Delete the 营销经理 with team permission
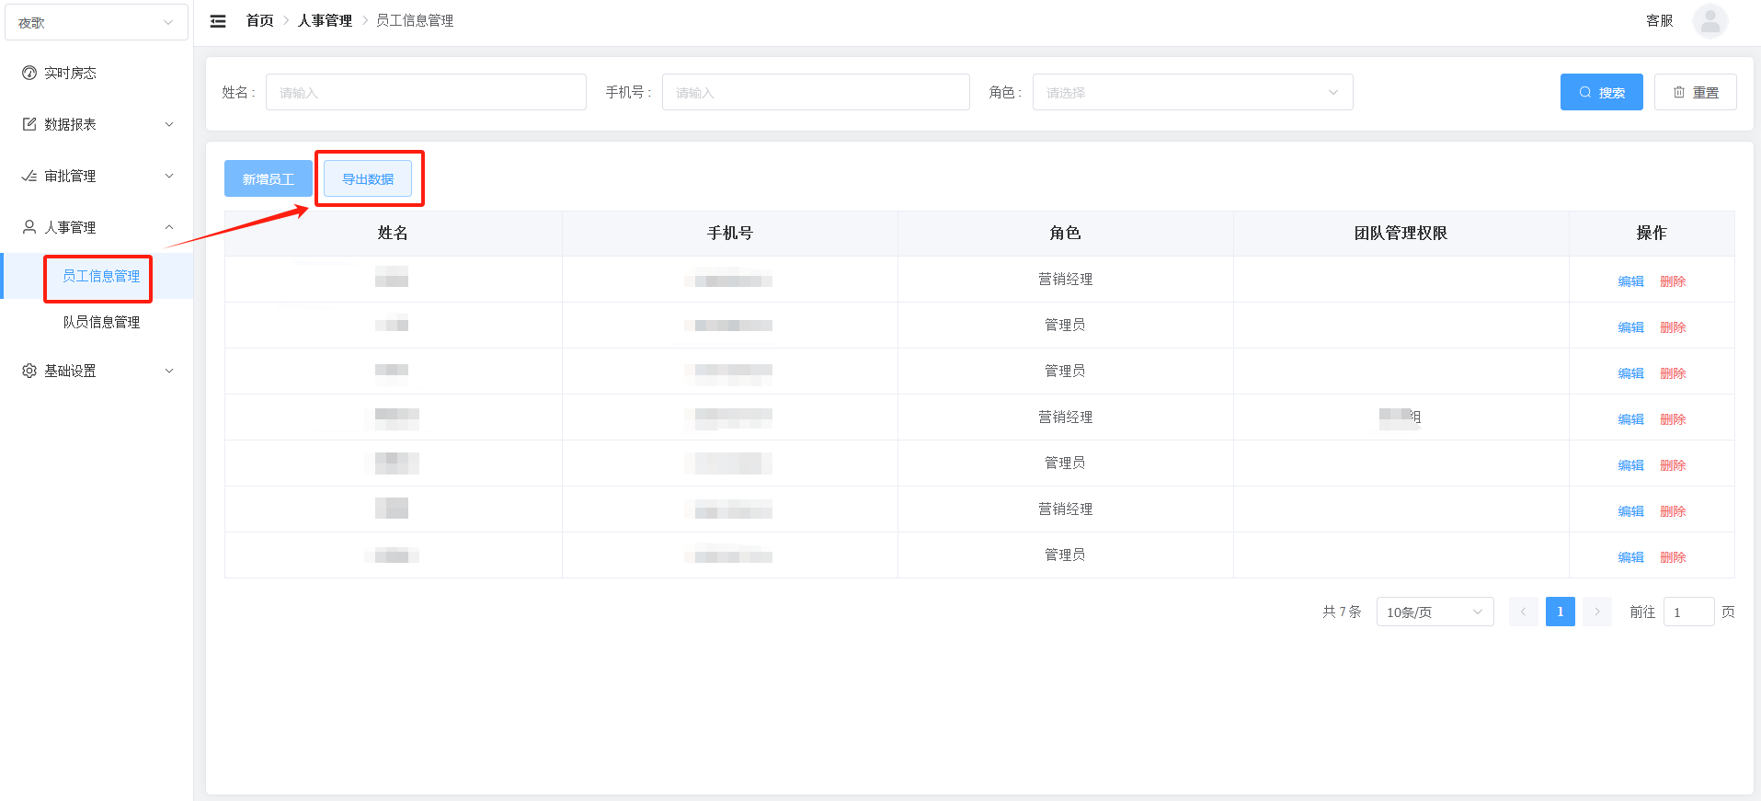The width and height of the screenshot is (1761, 801). pyautogui.click(x=1673, y=419)
